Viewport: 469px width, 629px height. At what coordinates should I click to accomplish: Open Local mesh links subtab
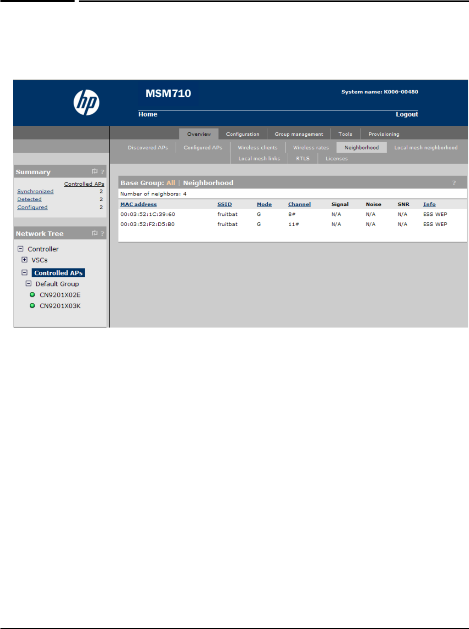[259, 158]
